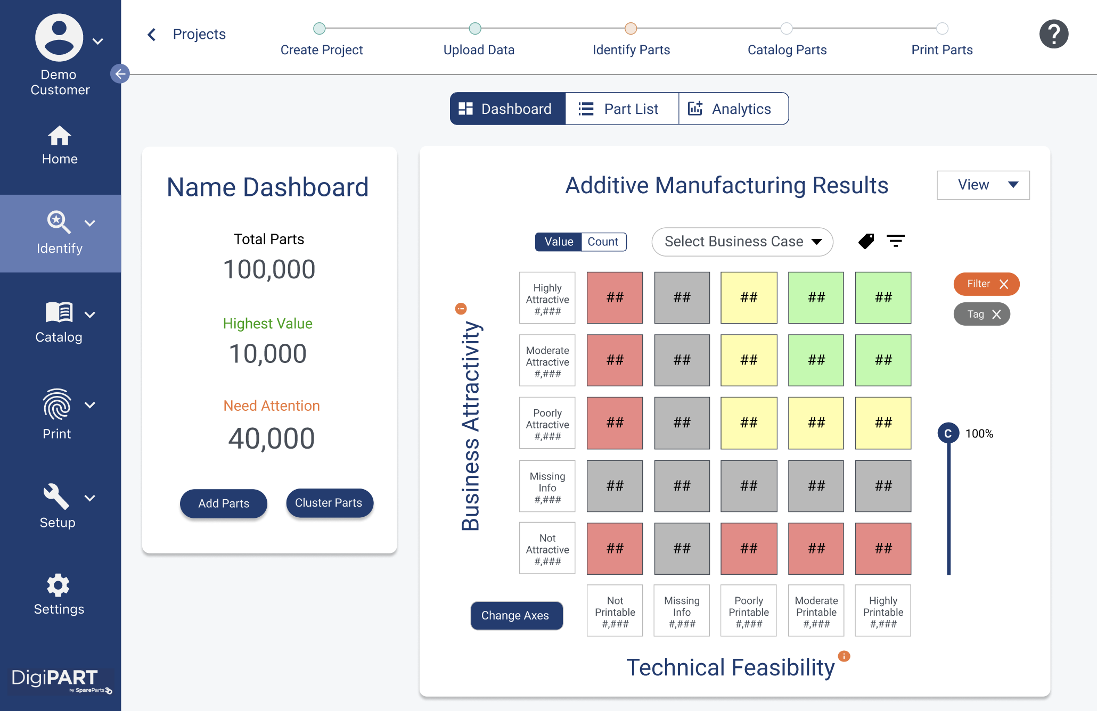This screenshot has width=1097, height=711.
Task: Click the C slider handle at 100%
Action: (x=948, y=433)
